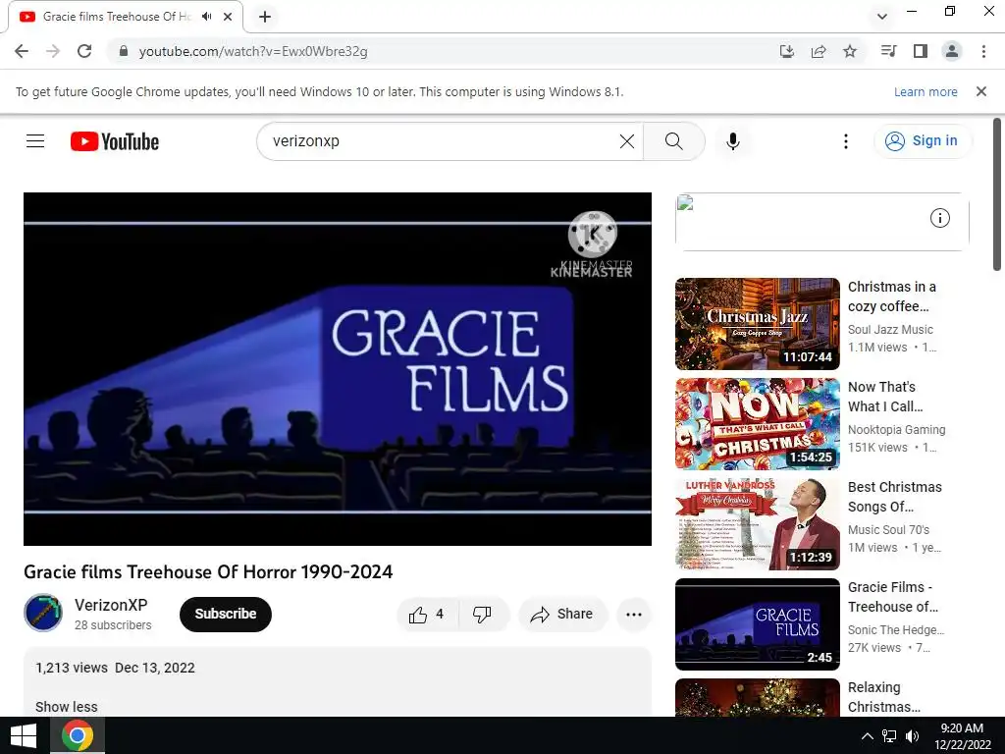Open YouTube hamburger guide menu
Screen dimensions: 1005x754
click(35, 141)
